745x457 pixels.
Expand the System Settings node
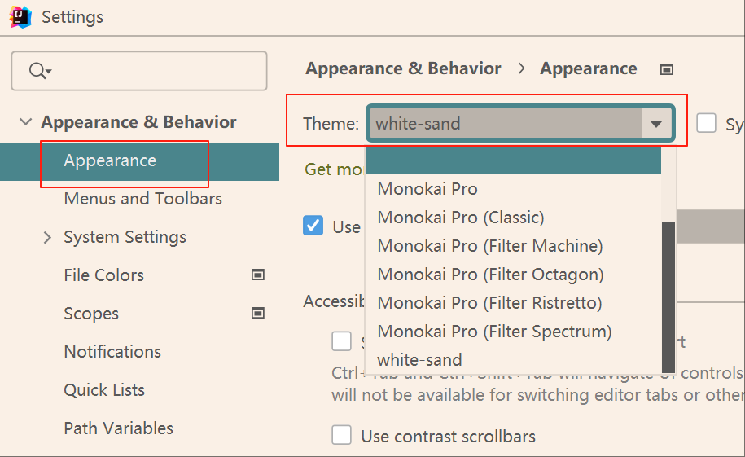point(47,238)
